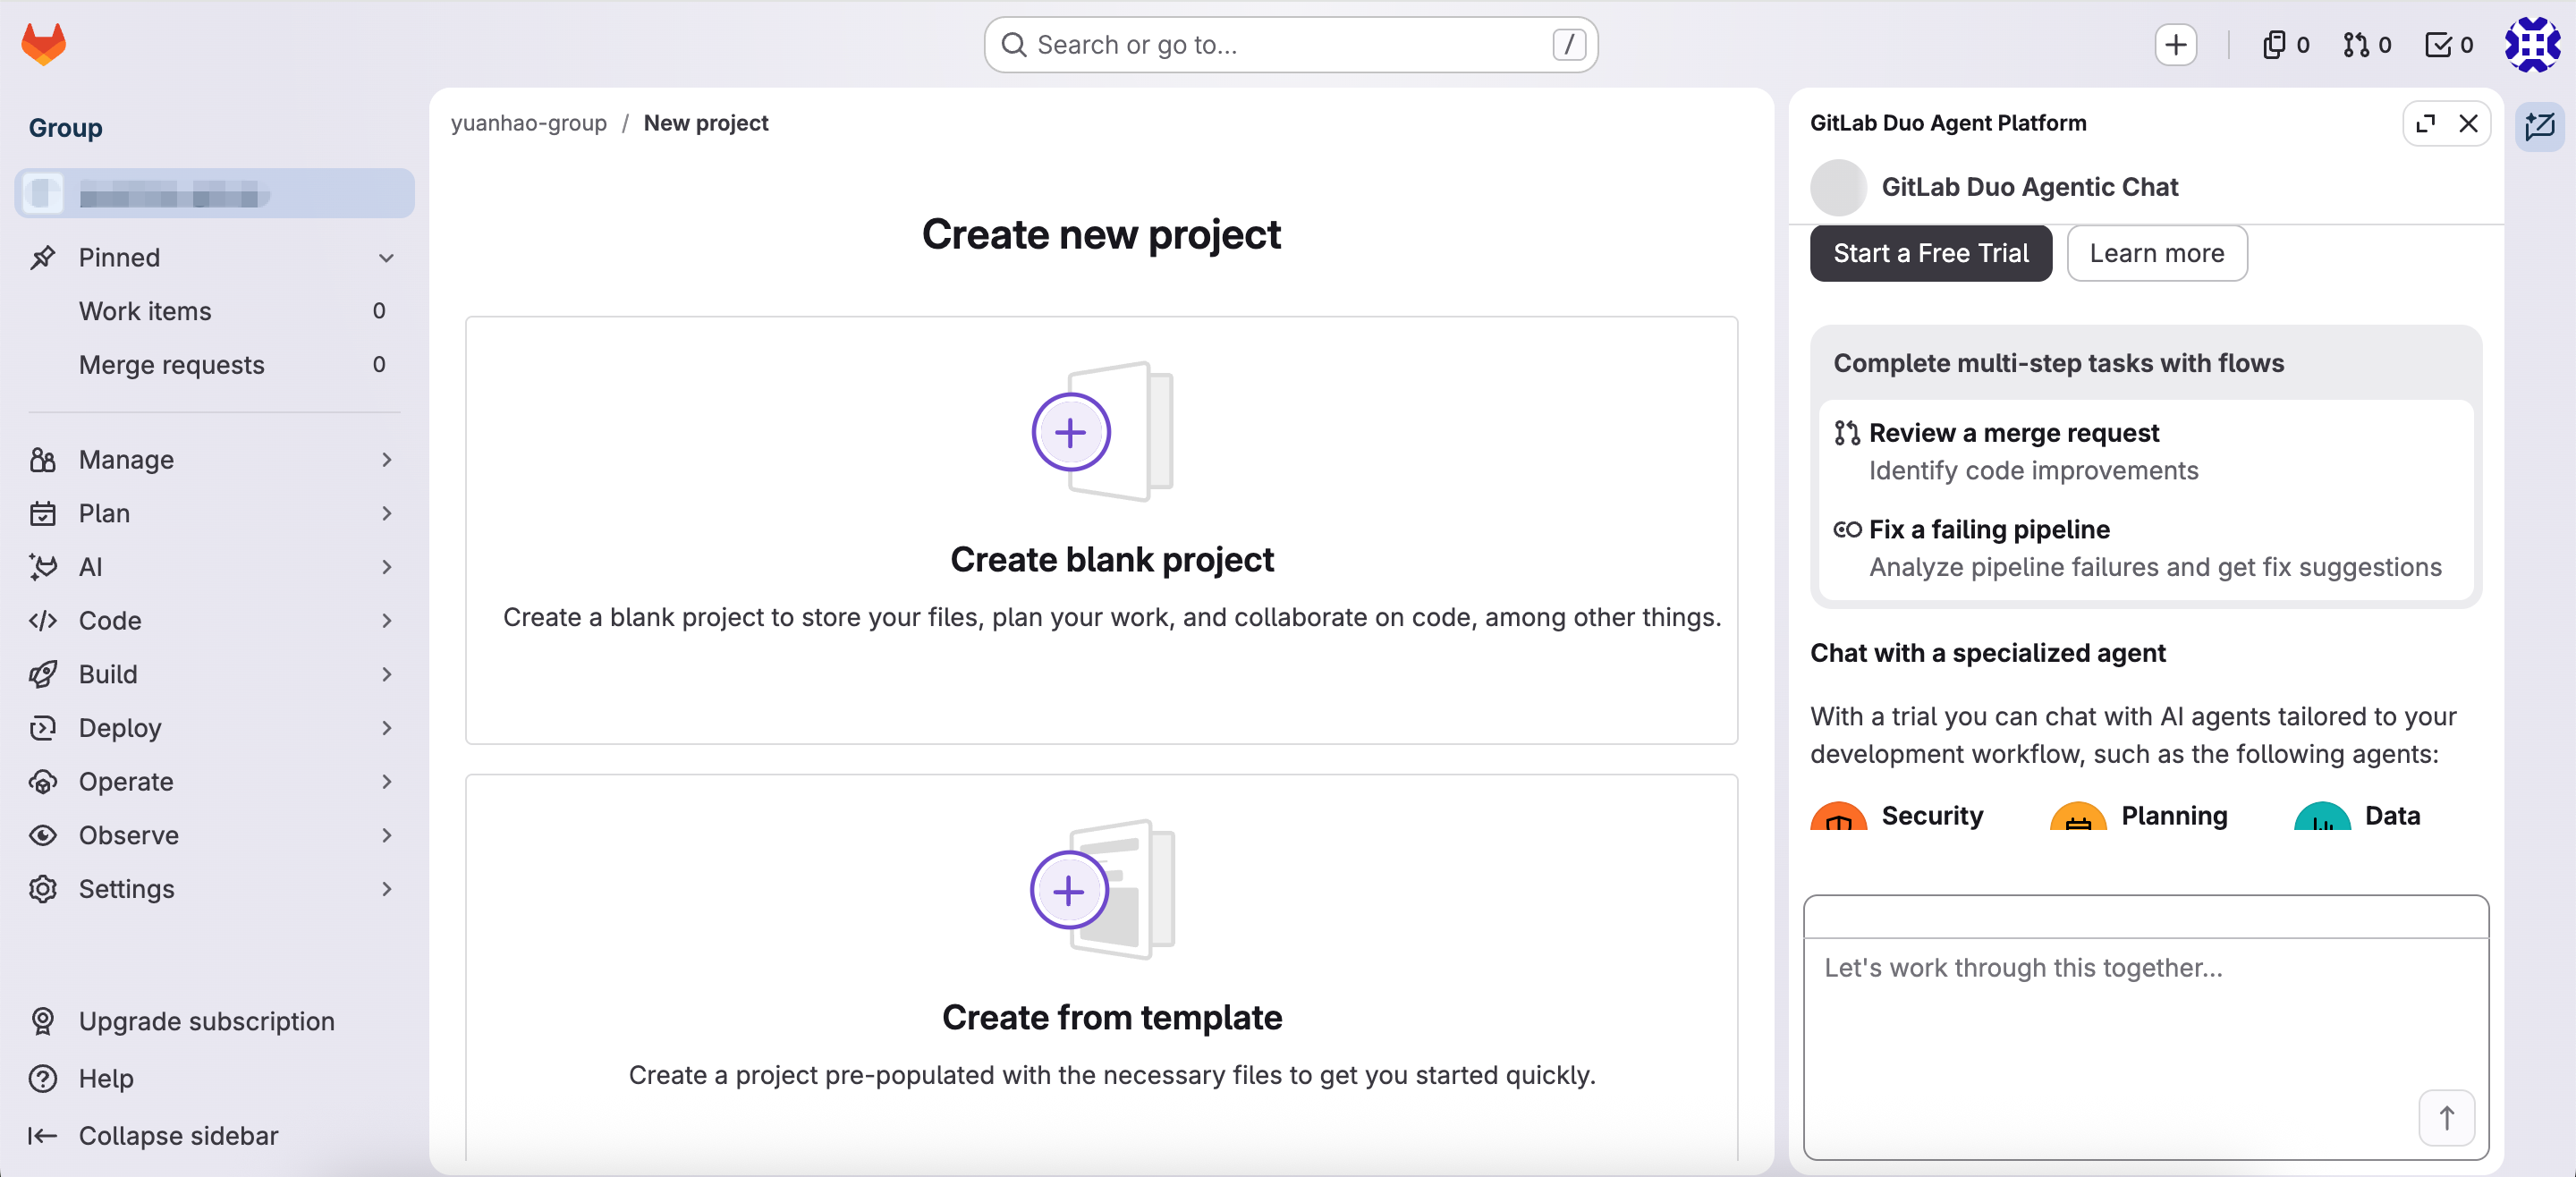Open the user avatar menu
This screenshot has height=1177, width=2576.
[2532, 45]
